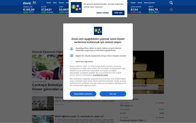The width and height of the screenshot is (196, 123).
Task: Open the Turkish lira banknote thumbnail
Action: 43,119
